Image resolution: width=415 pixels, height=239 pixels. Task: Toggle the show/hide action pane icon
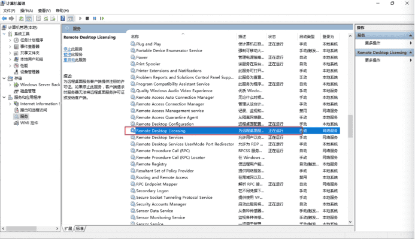click(70, 18)
